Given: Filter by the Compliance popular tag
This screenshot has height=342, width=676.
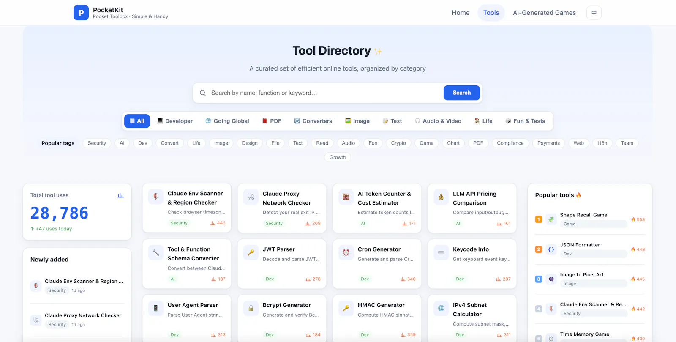Looking at the screenshot, I should click(510, 143).
